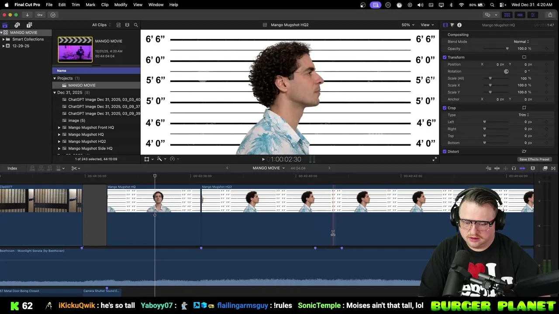
Task: Click the Import Media arrow button
Action: 27,15
